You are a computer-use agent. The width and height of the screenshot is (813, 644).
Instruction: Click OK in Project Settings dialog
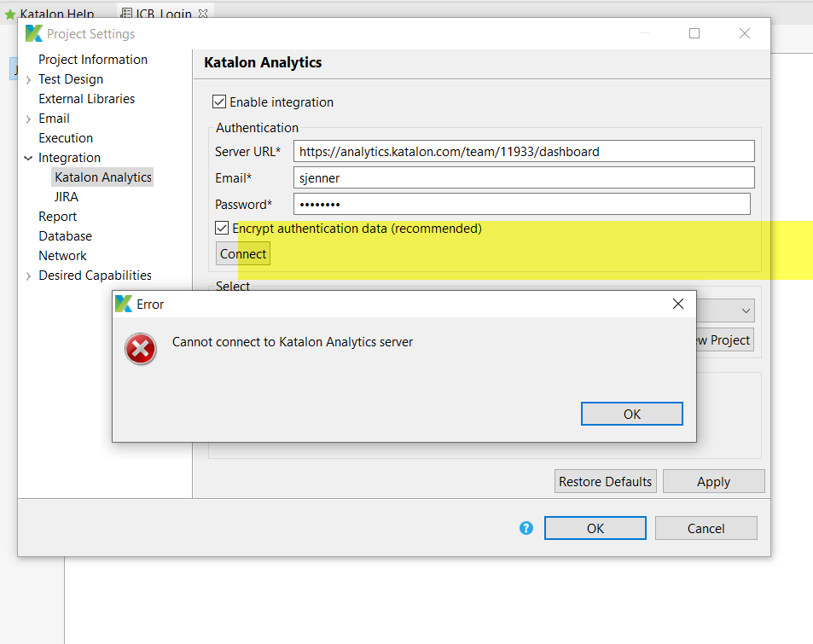click(x=595, y=528)
